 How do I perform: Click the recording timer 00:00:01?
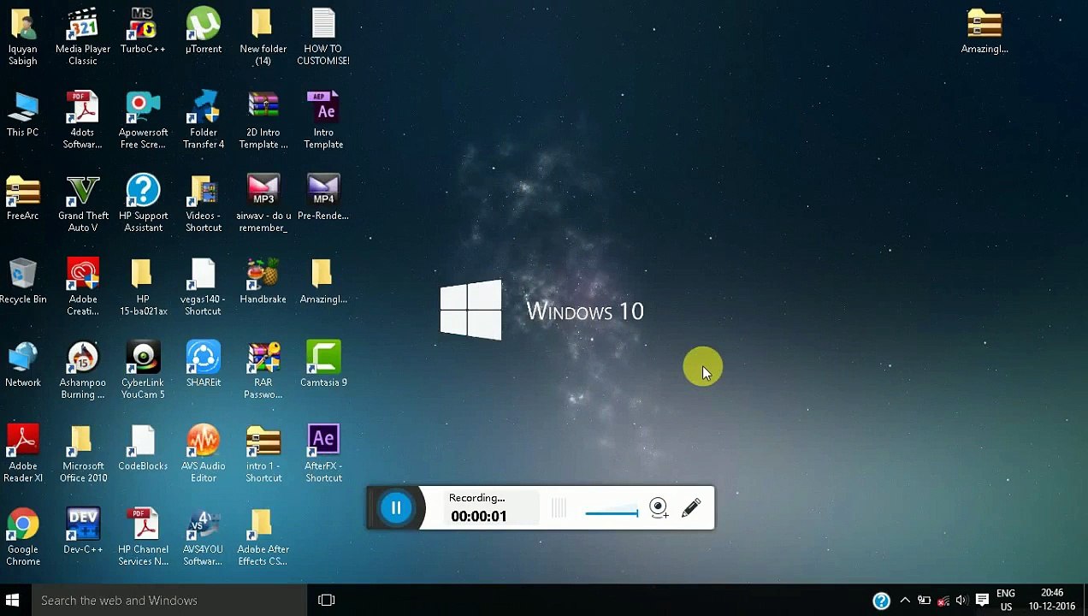point(478,516)
